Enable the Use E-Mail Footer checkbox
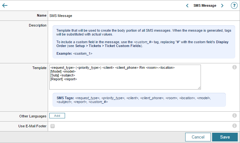240x143 pixels. pos(53,126)
